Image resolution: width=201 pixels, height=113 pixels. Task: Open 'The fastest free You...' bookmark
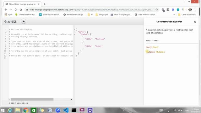[26, 15]
